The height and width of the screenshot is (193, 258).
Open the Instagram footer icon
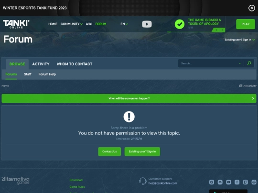212,182
